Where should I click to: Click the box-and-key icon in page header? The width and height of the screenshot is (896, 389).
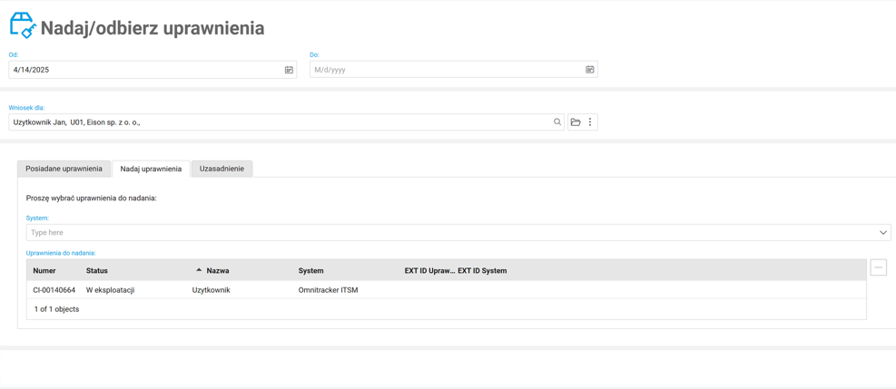click(23, 26)
